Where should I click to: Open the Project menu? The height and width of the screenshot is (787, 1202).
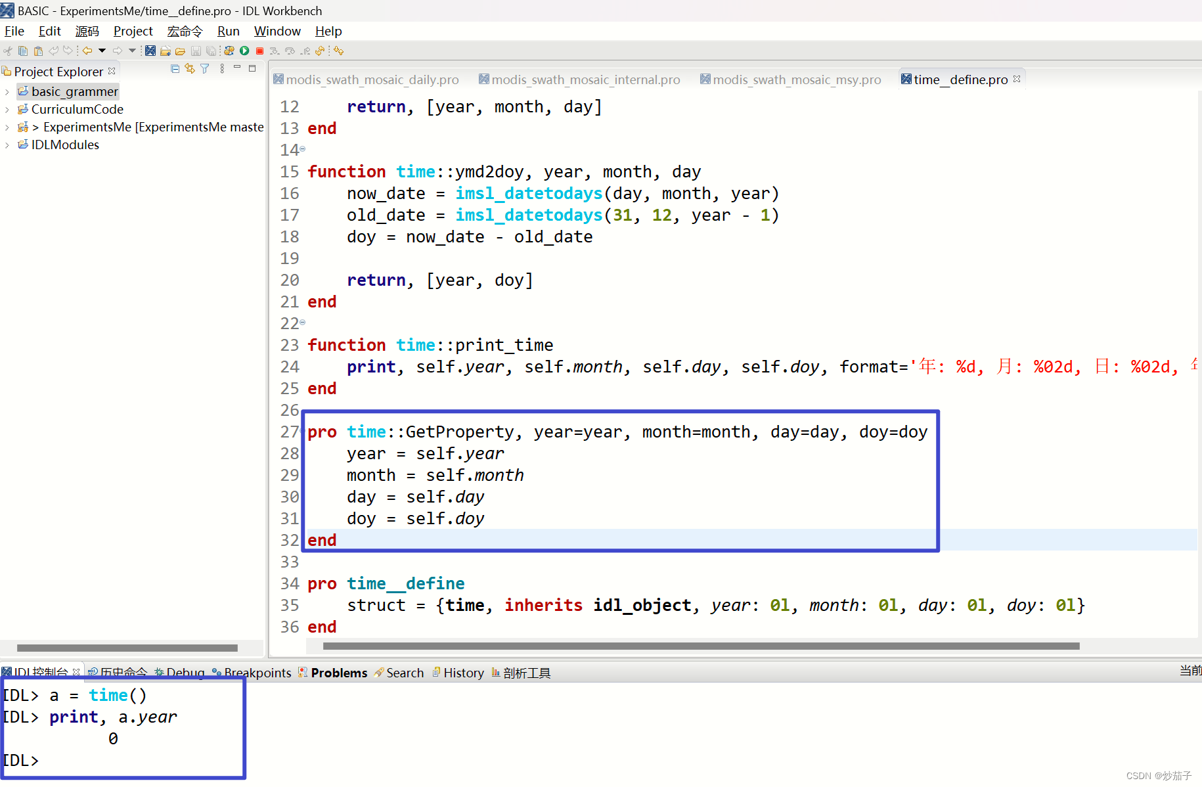point(133,31)
